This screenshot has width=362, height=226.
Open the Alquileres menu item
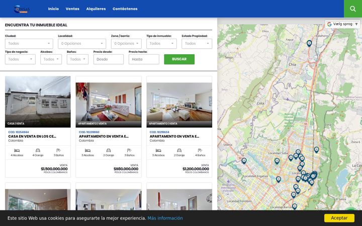96,9
